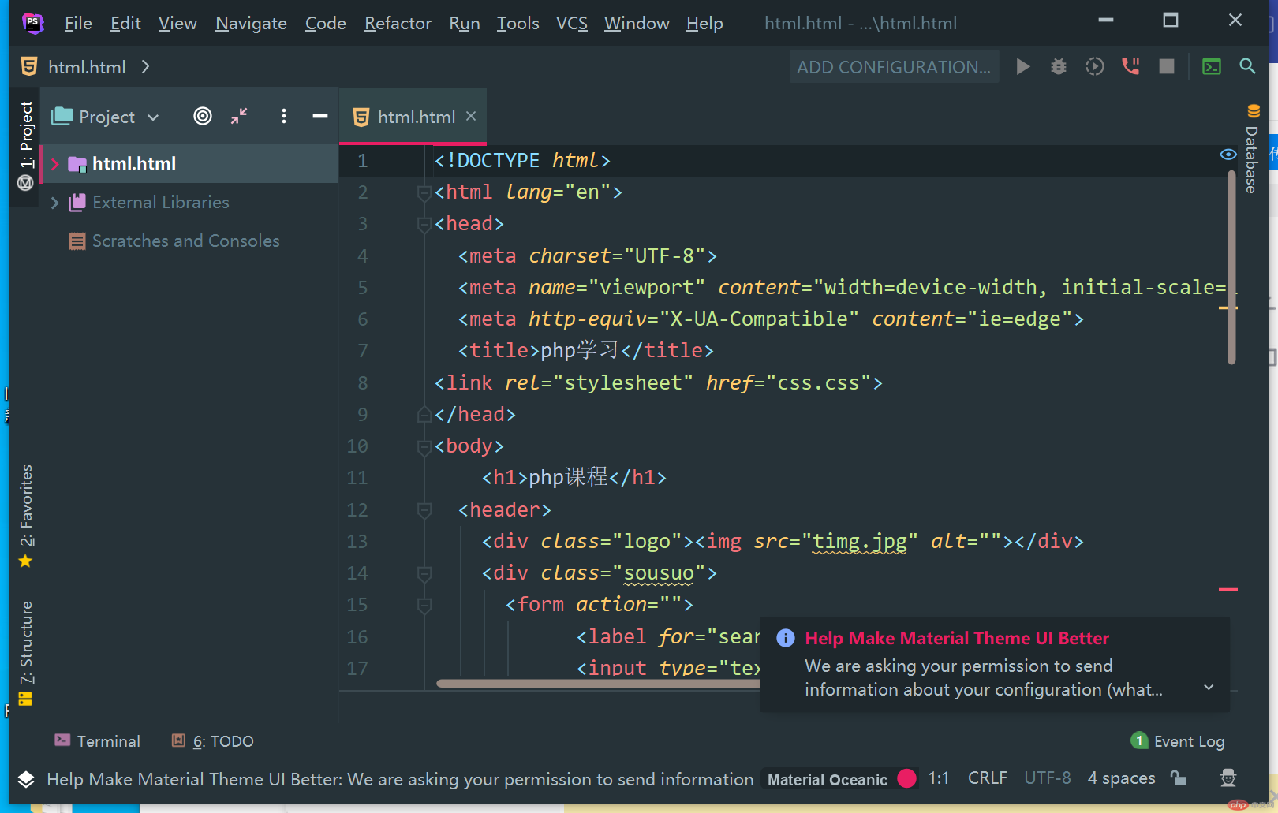
Task: Click the pink accent color dot
Action: point(907,779)
